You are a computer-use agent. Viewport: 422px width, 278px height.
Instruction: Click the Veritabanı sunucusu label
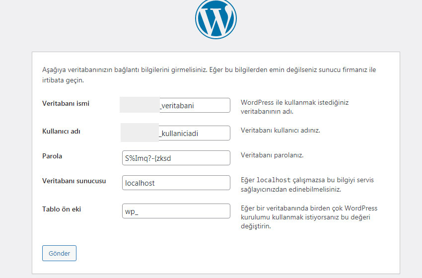click(74, 181)
